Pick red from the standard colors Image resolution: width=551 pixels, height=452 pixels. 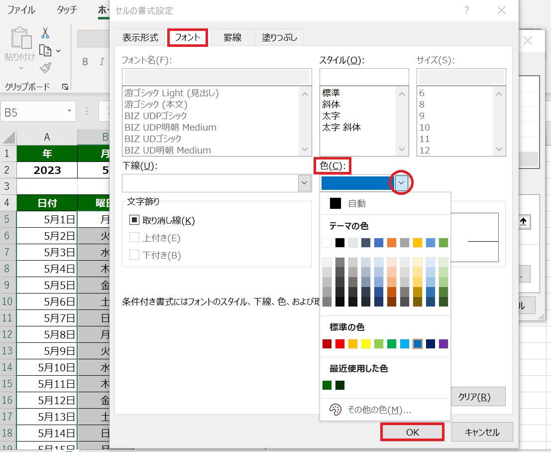[340, 344]
